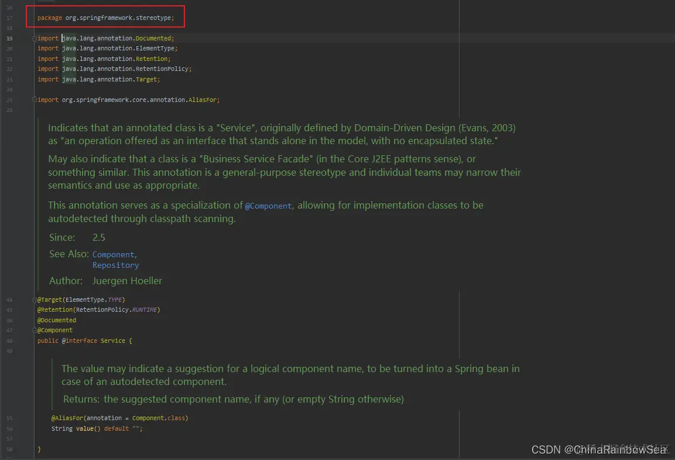Open the Repository link under See Also
675x460 pixels.
115,265
